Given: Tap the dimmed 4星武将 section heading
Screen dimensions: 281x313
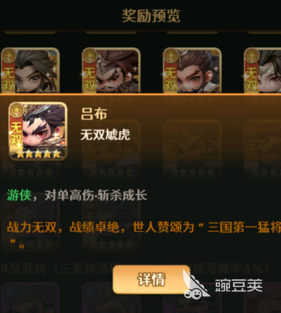Looking at the screenshot, I should click(x=23, y=269).
